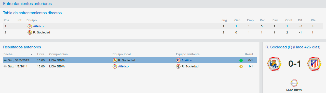Sort results by Competición column header
This screenshot has width=326, height=93.
pos(58,54)
